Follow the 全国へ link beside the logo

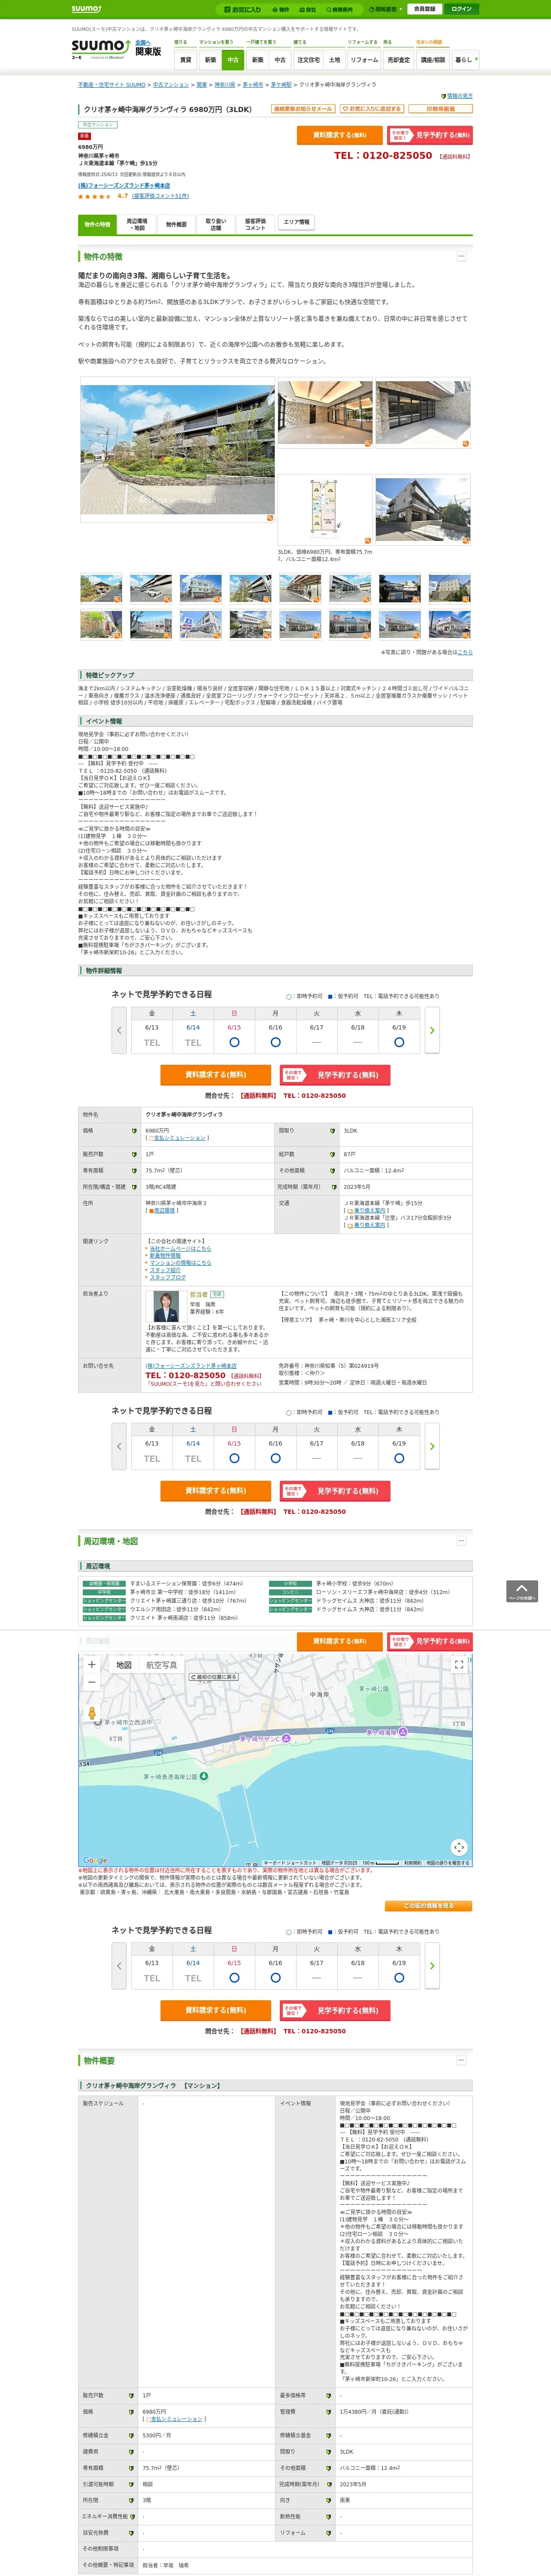click(x=143, y=43)
